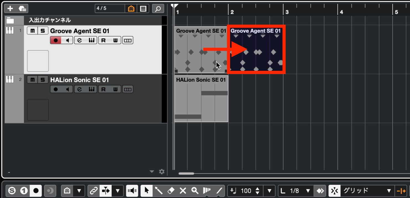Image resolution: width=410 pixels, height=198 pixels.
Task: Open the dropdown next to the part icon
Action: (x=79, y=191)
